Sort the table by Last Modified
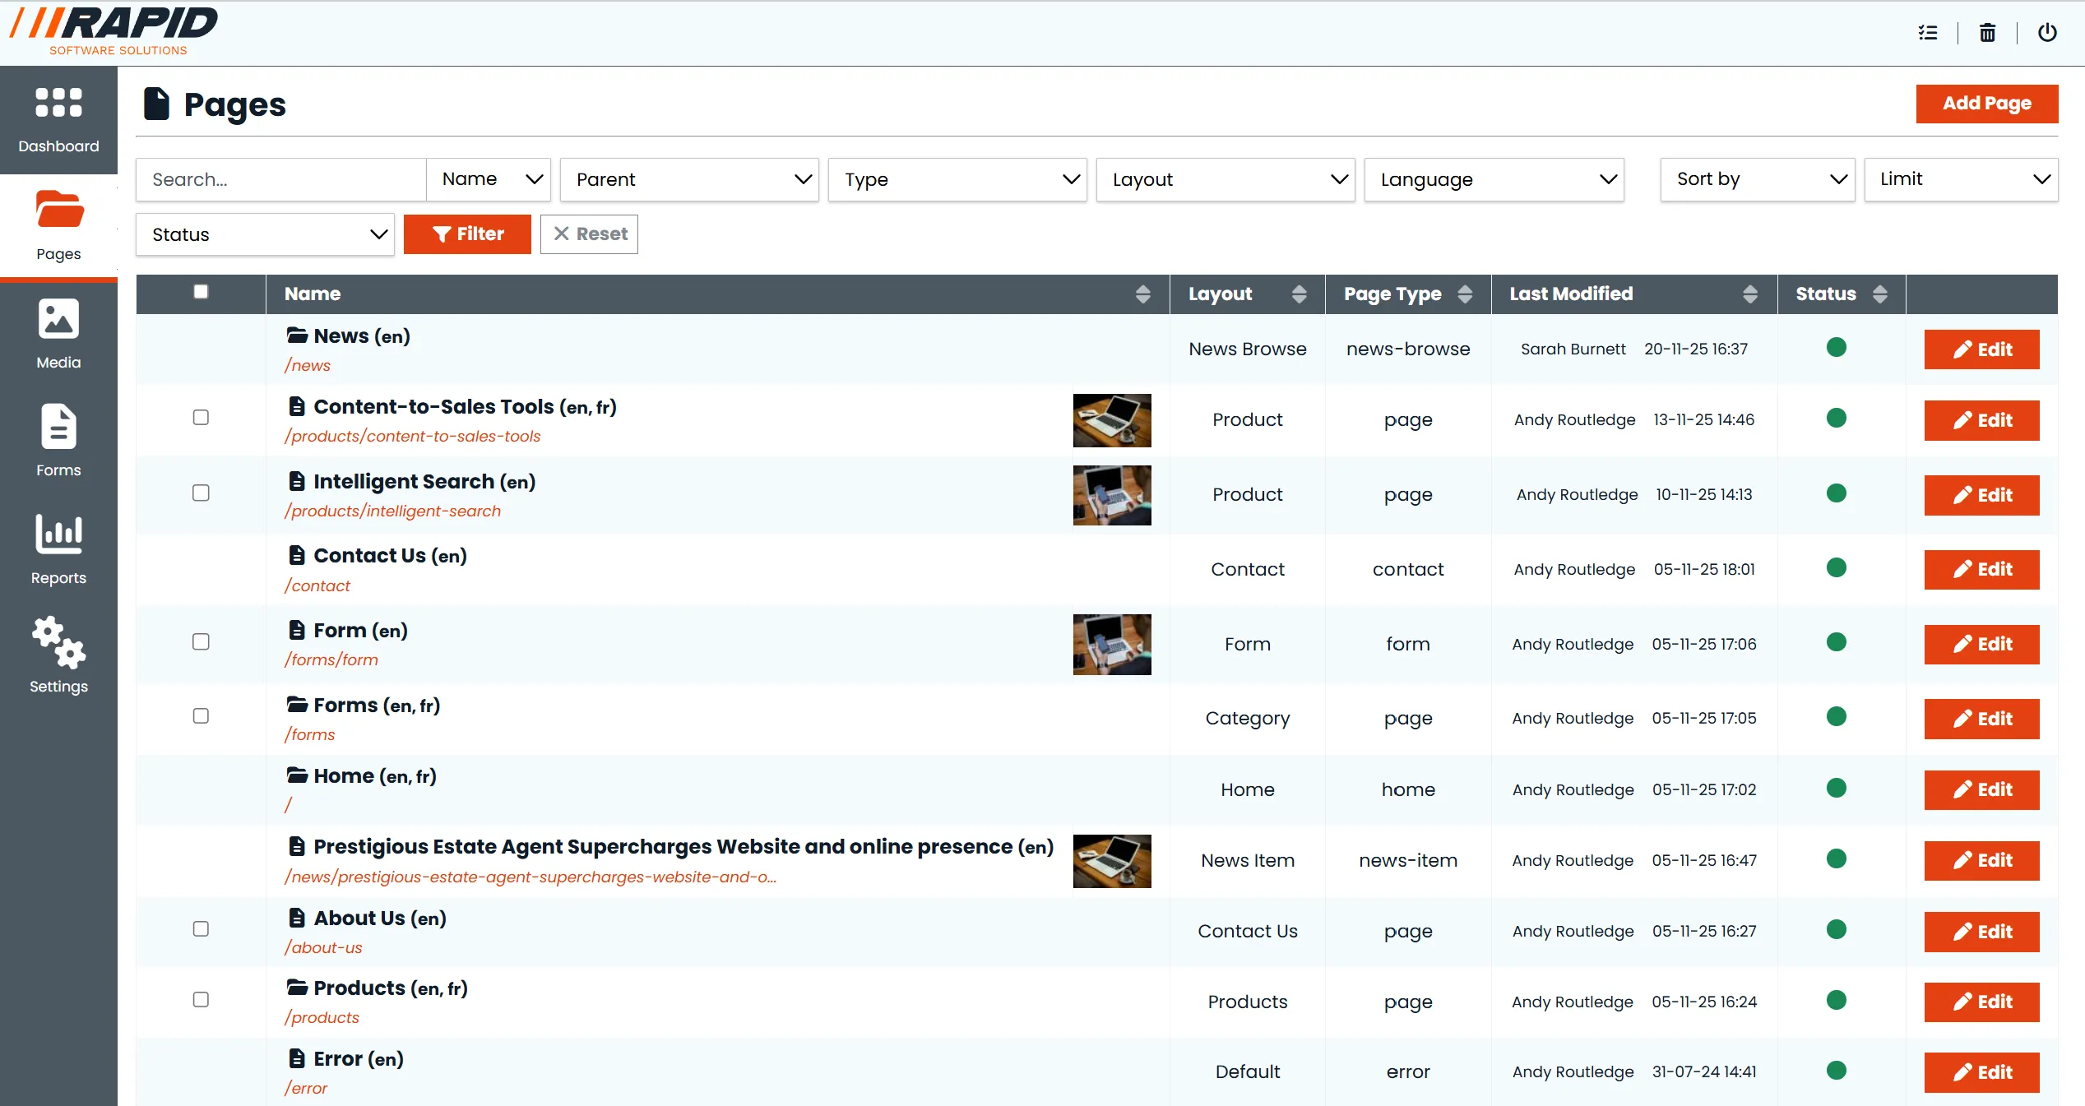Viewport: 2085px width, 1106px height. pyautogui.click(x=1749, y=294)
